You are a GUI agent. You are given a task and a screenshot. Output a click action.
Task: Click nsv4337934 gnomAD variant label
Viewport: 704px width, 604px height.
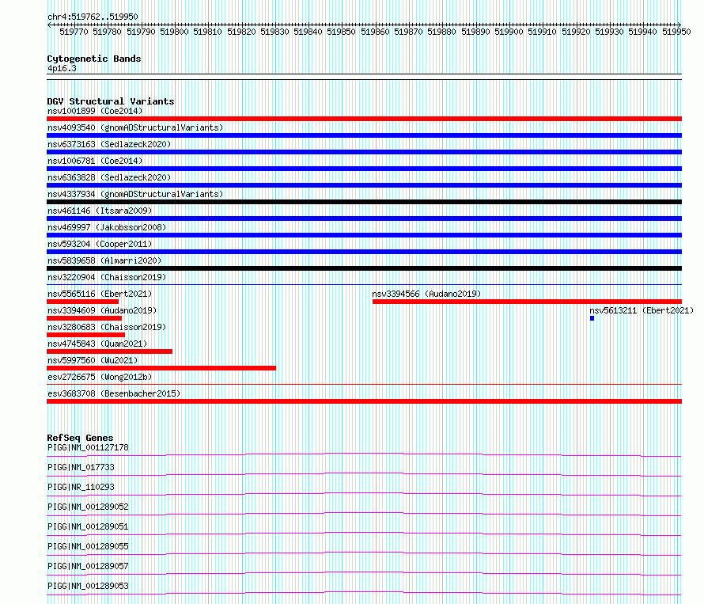pyautogui.click(x=135, y=194)
